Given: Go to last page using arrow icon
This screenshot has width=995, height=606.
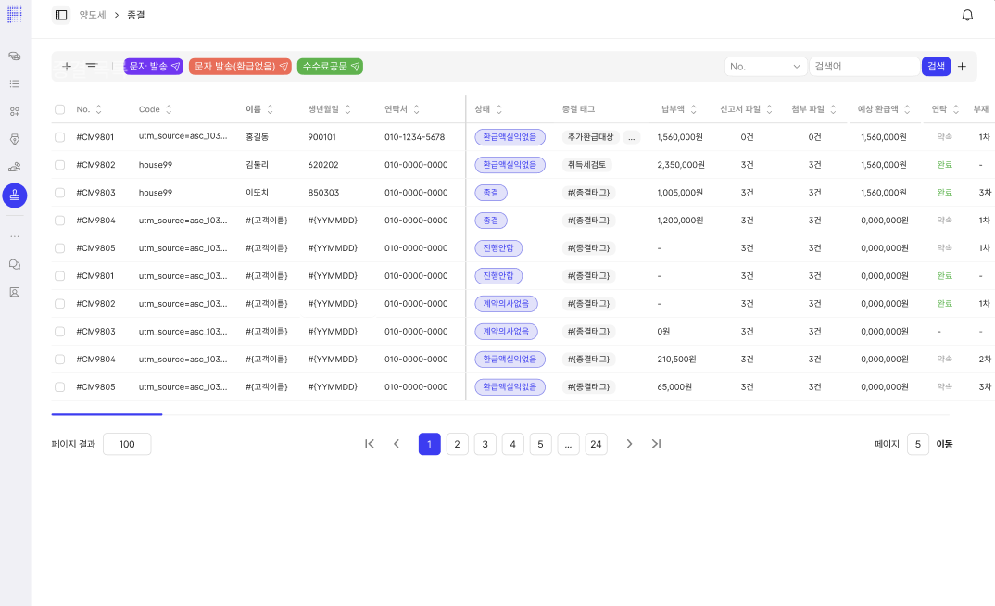Looking at the screenshot, I should point(656,444).
